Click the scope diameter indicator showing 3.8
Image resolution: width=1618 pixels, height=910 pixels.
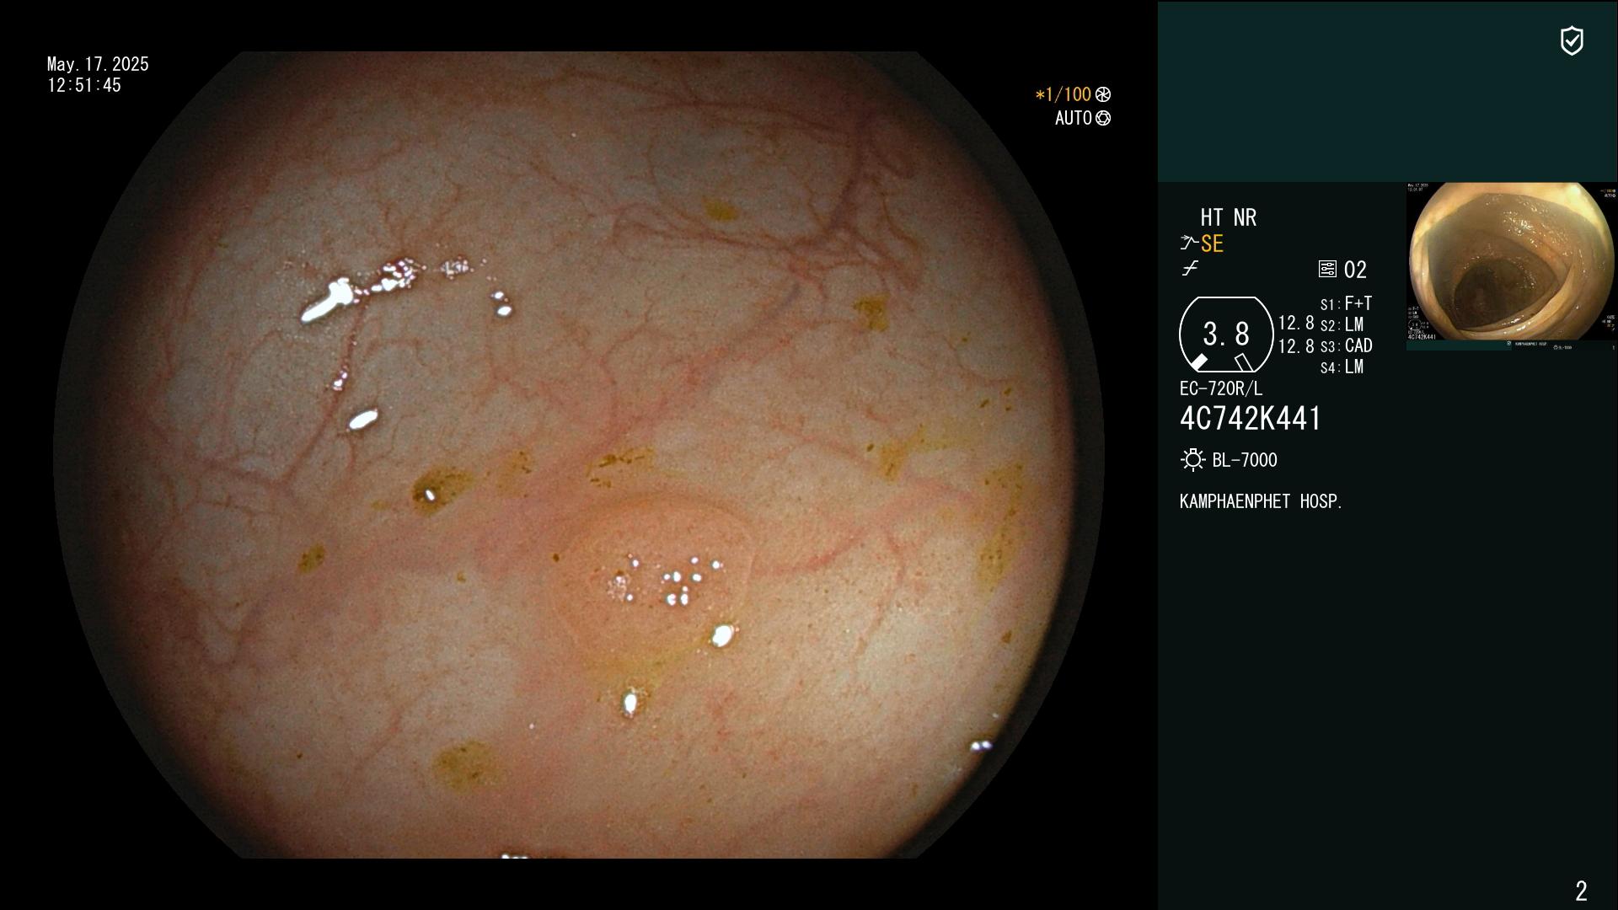pyautogui.click(x=1226, y=335)
